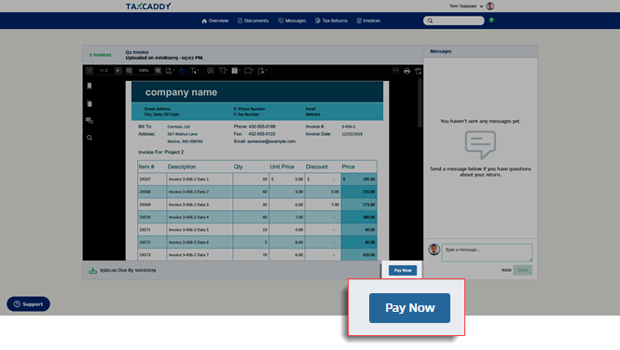This screenshot has width=620, height=350.
Task: Select the hand pan tool
Action: [x=182, y=71]
